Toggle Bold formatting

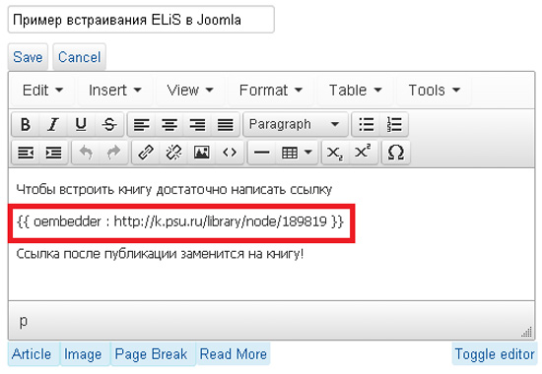[26, 124]
